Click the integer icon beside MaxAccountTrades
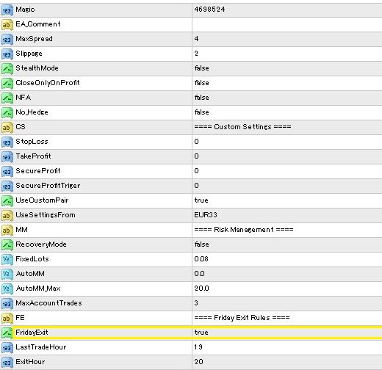 point(7,304)
